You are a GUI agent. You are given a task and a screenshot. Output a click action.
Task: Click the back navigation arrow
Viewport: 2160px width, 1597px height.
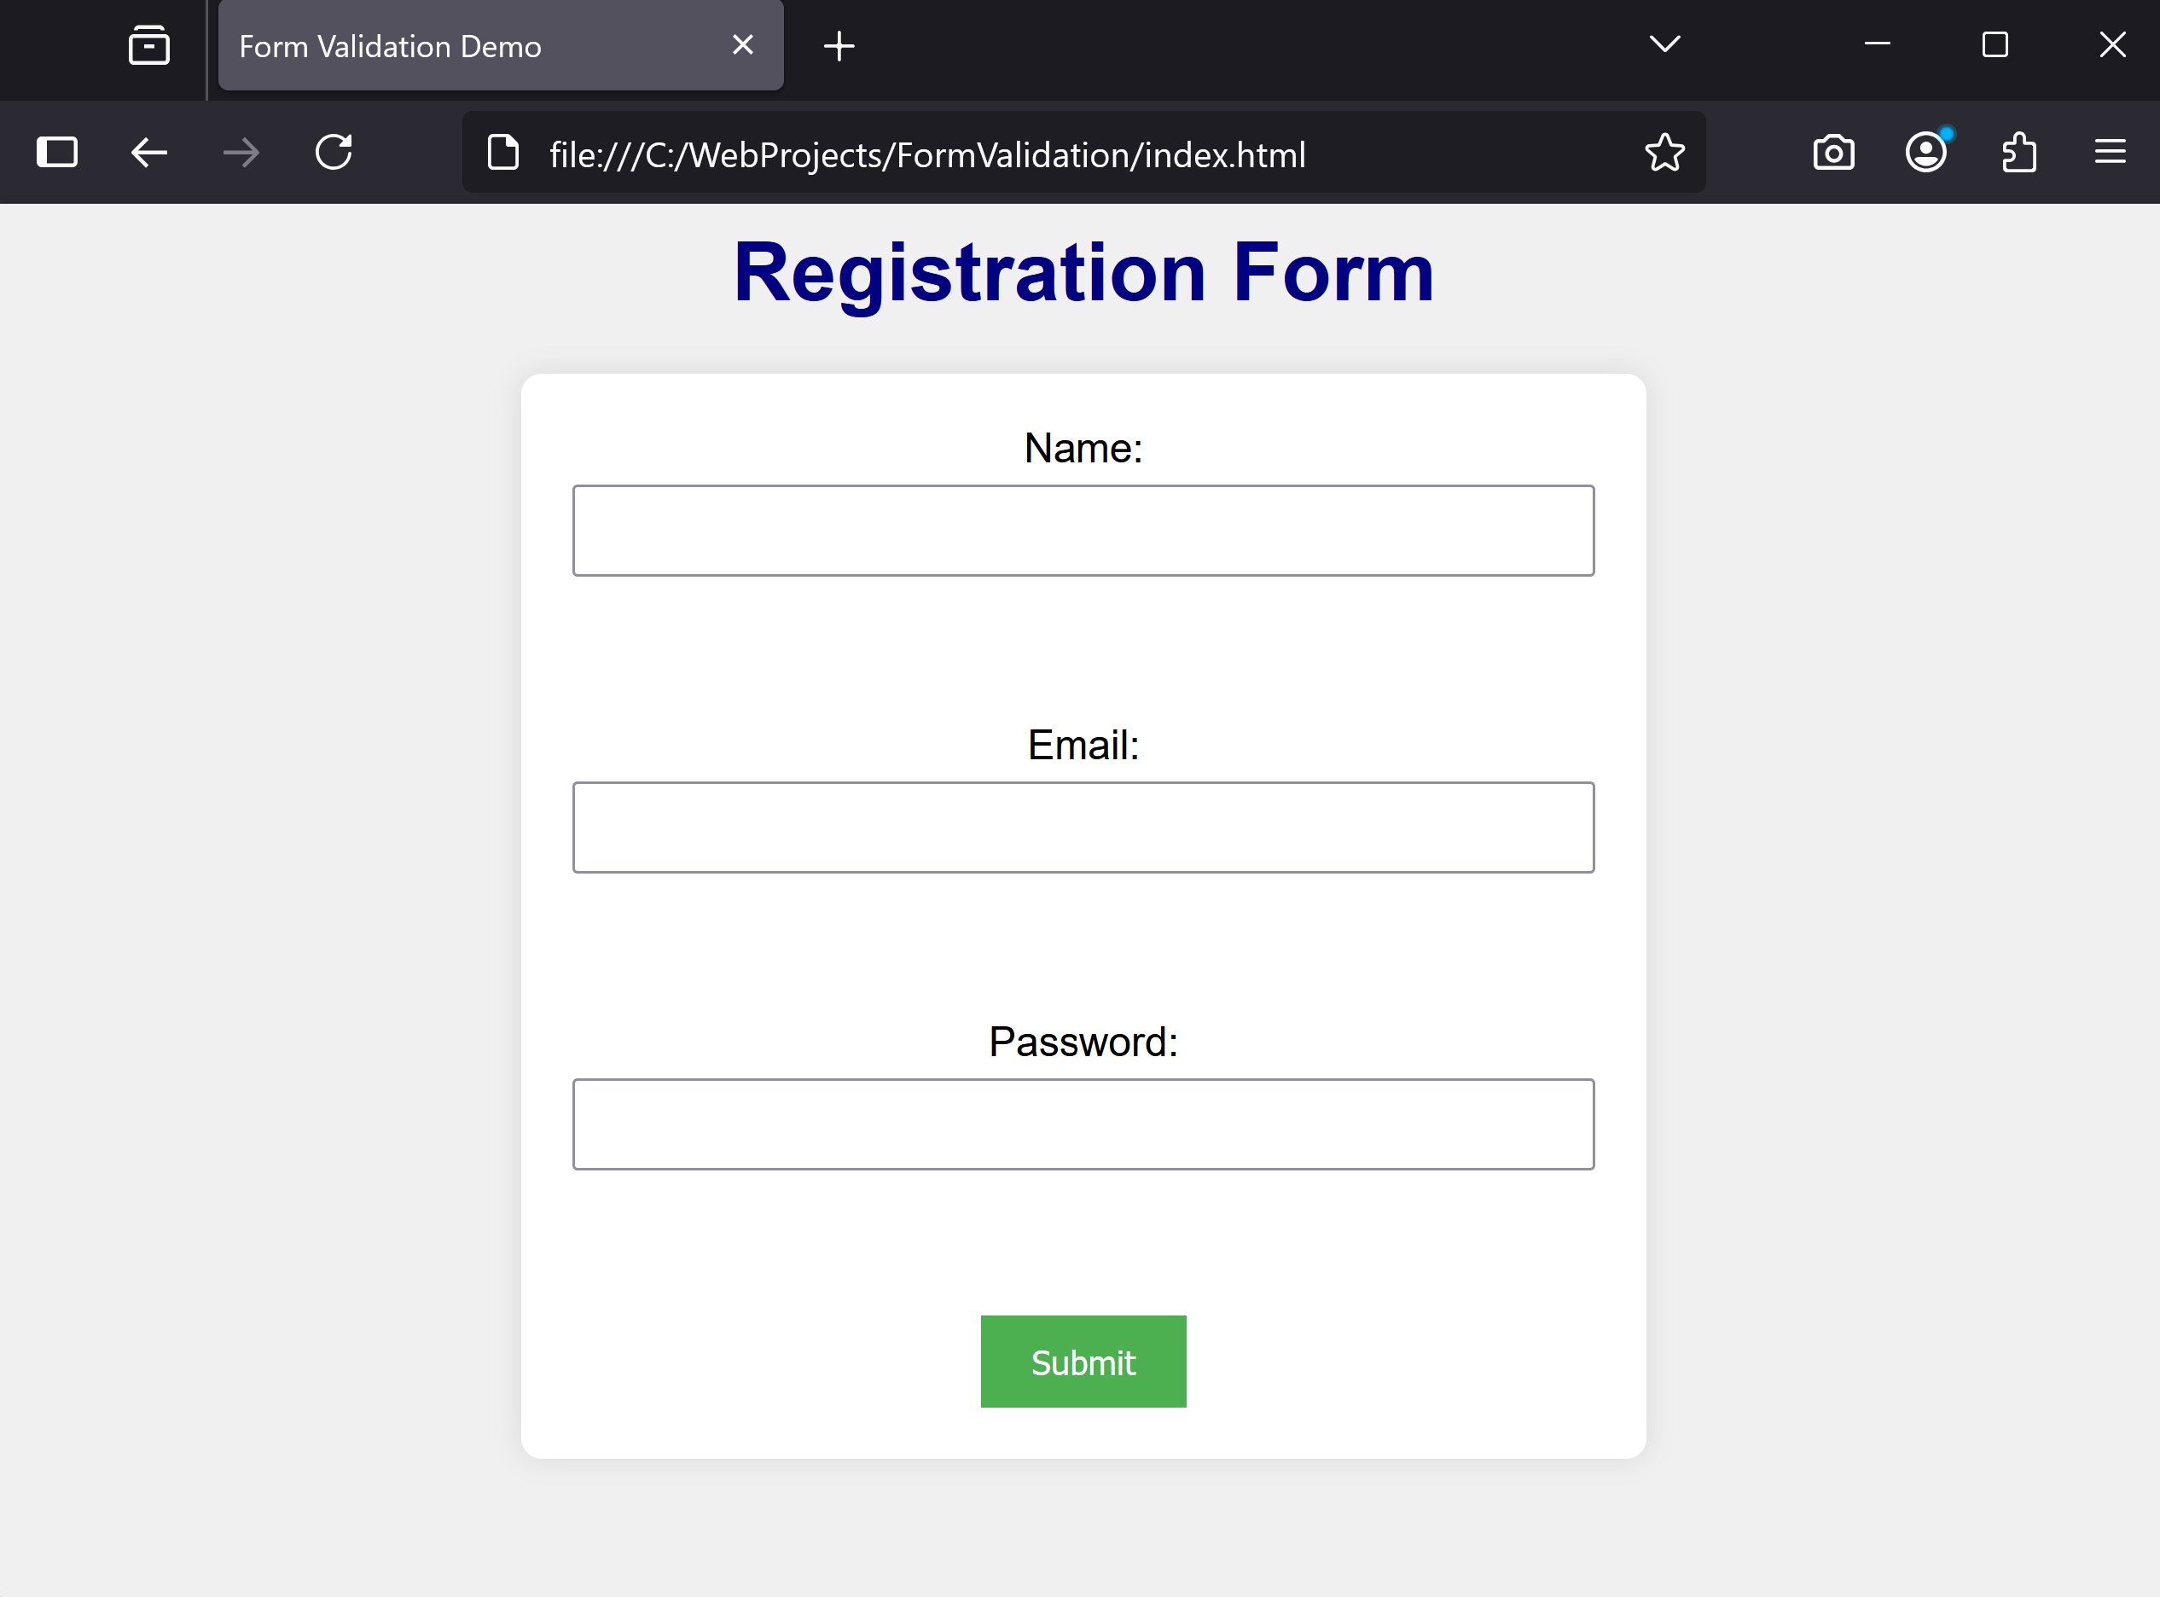147,152
